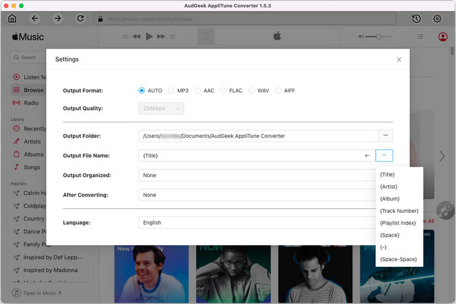Toggle repeat mode
The height and width of the screenshot is (304, 456).
tap(173, 36)
